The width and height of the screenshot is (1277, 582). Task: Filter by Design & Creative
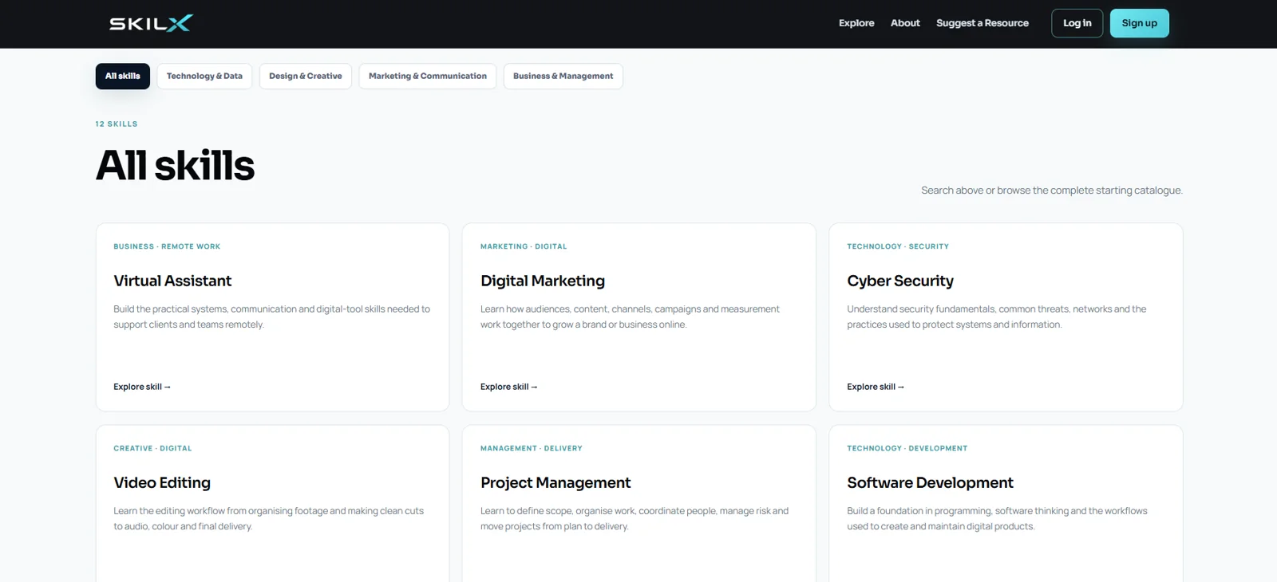point(306,76)
